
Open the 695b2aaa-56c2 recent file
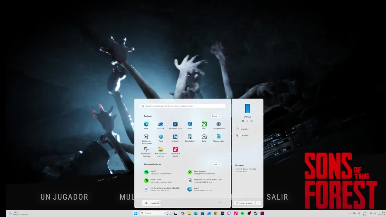click(206, 181)
